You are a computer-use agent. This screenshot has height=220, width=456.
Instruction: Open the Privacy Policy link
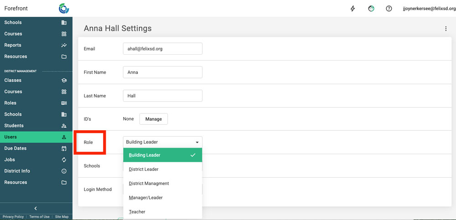pos(13,217)
